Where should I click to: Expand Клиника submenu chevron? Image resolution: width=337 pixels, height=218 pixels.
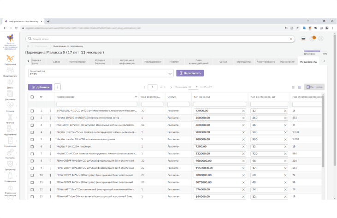[x=17, y=106]
